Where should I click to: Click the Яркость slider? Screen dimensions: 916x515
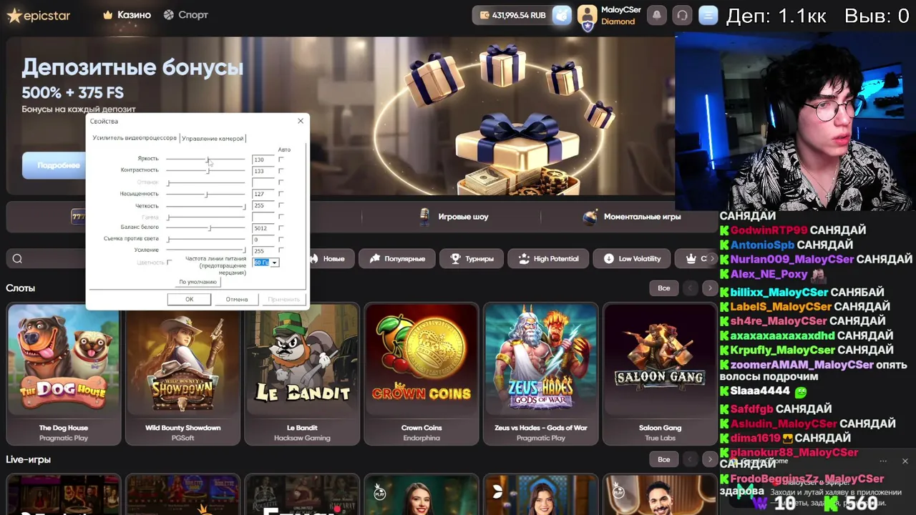point(206,159)
